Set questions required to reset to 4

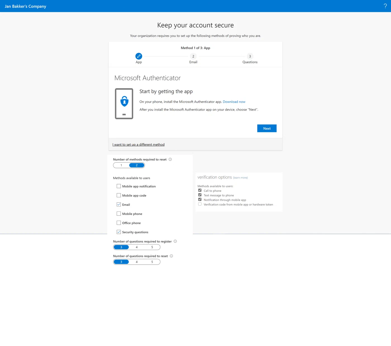(x=137, y=262)
